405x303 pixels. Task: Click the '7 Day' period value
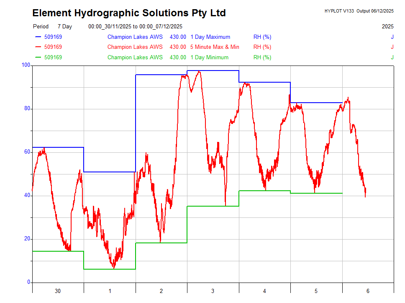click(65, 27)
